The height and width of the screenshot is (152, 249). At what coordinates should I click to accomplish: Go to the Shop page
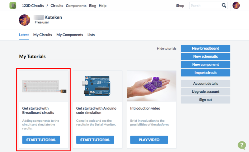(180, 6)
